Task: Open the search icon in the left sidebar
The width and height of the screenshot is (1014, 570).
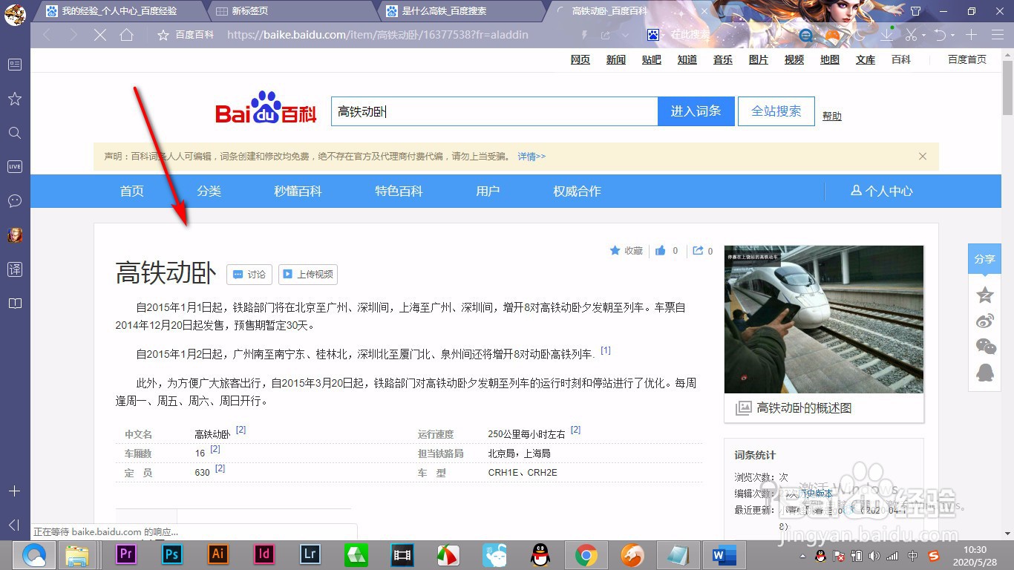Action: click(x=15, y=133)
